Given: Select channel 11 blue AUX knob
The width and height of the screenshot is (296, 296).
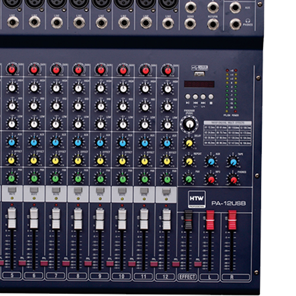Looking at the screenshot, I should tap(145, 143).
